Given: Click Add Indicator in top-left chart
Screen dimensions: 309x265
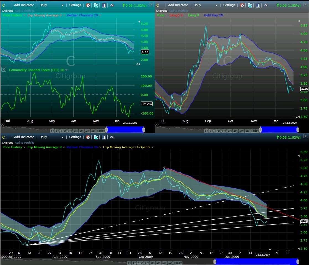Looking at the screenshot, I should (x=24, y=5).
